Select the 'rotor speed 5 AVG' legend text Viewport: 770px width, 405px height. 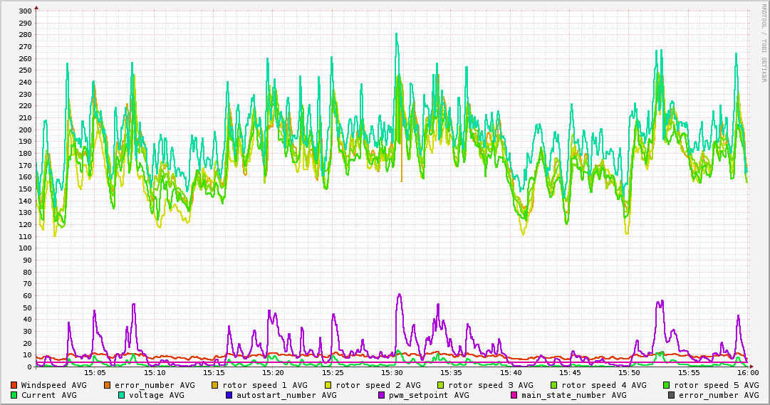[717, 385]
